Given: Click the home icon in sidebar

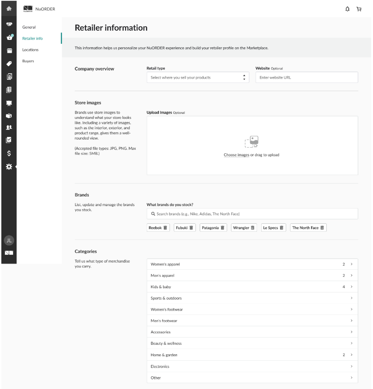Looking at the screenshot, I should pyautogui.click(x=9, y=9).
